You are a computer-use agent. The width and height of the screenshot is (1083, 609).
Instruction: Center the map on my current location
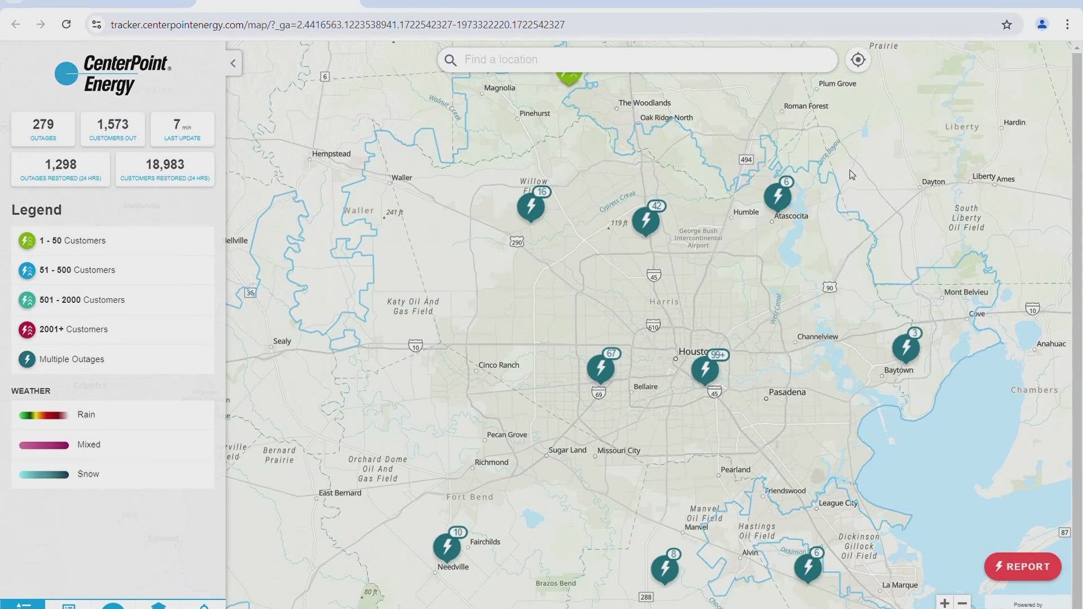coord(858,60)
